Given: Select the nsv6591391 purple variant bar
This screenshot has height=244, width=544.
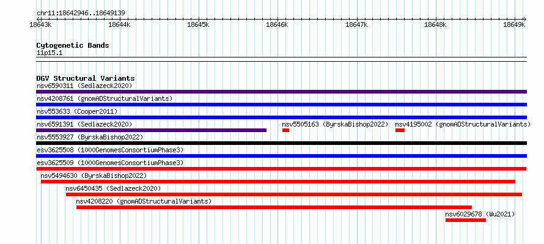Looking at the screenshot, I should [x=151, y=130].
